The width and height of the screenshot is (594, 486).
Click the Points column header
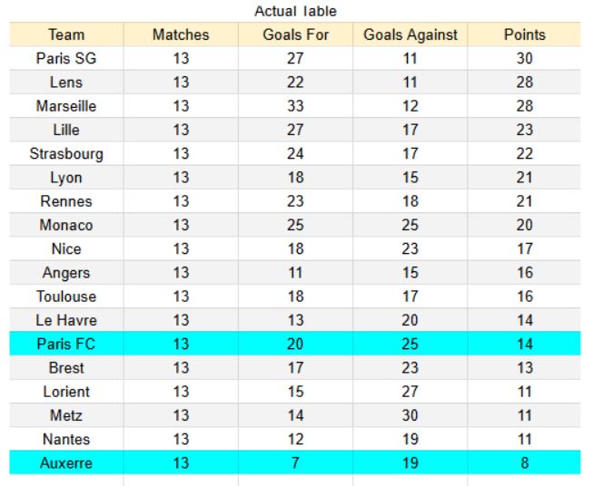[x=524, y=35]
